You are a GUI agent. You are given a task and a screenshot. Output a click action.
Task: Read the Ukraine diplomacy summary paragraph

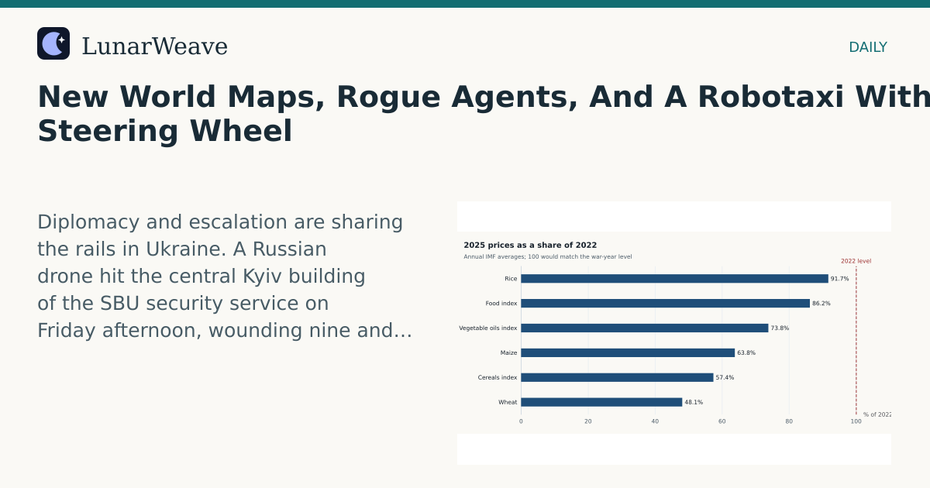[225, 276]
